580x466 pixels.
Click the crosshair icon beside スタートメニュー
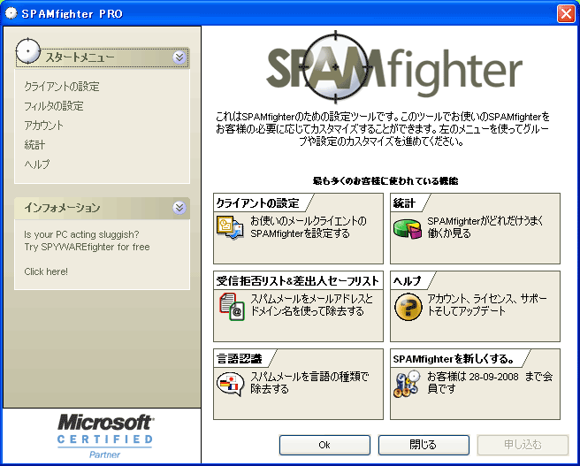27,50
